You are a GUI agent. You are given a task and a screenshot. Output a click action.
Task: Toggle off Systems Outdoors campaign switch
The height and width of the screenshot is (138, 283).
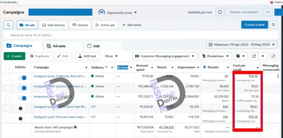tap(22, 88)
